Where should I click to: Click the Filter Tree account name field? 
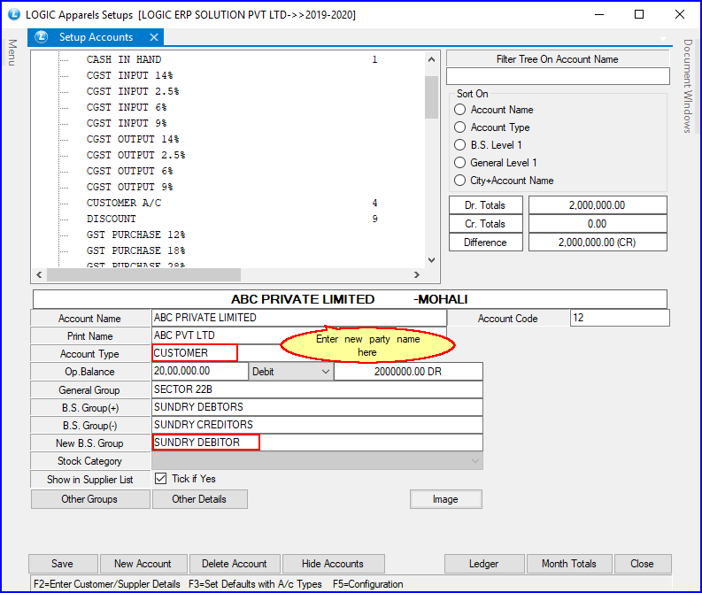click(557, 76)
